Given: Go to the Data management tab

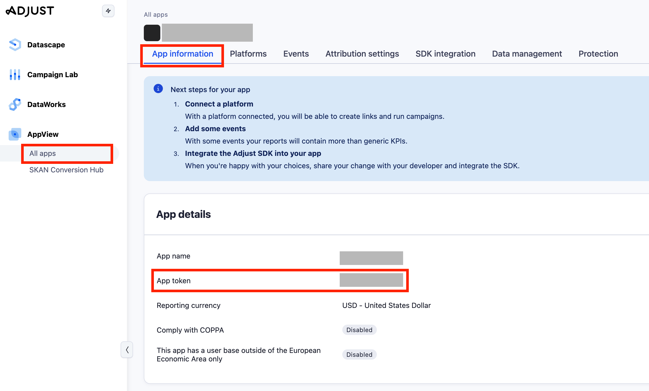Looking at the screenshot, I should [527, 54].
